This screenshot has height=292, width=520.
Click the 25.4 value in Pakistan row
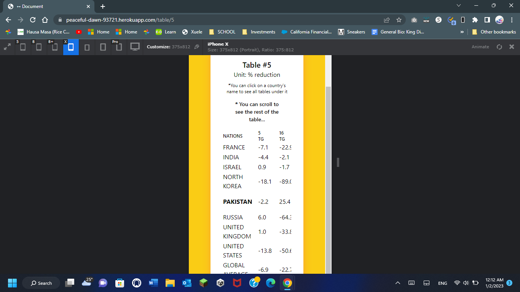click(285, 202)
